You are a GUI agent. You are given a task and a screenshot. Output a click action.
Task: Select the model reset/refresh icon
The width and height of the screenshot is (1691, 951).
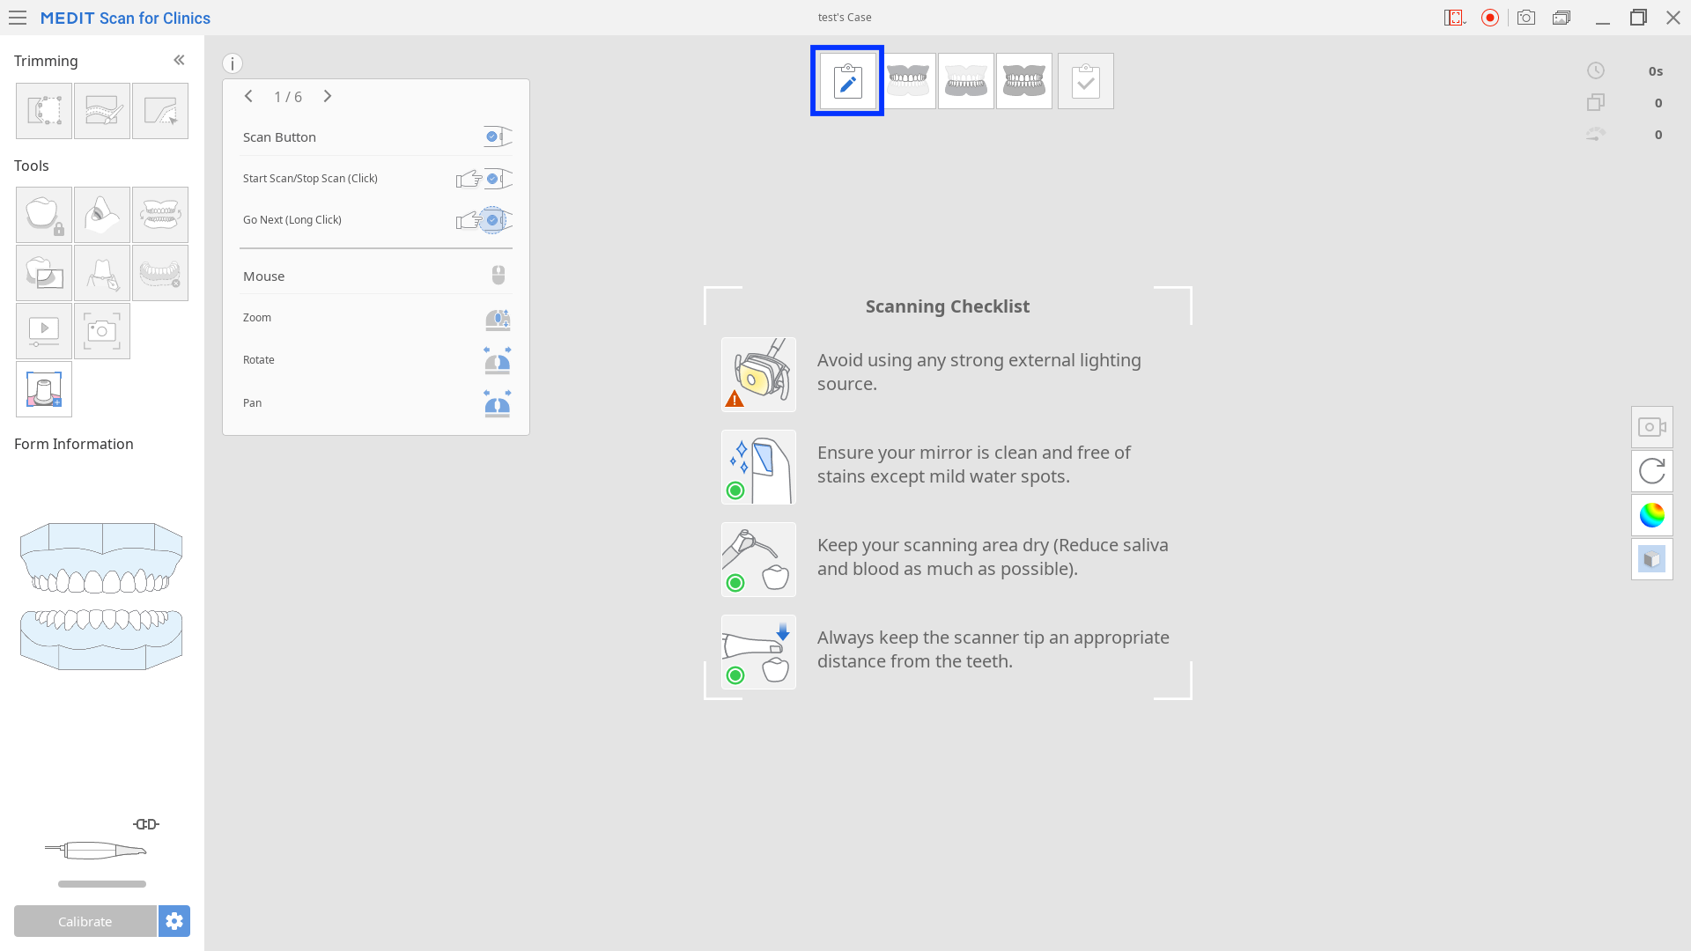tap(1651, 470)
